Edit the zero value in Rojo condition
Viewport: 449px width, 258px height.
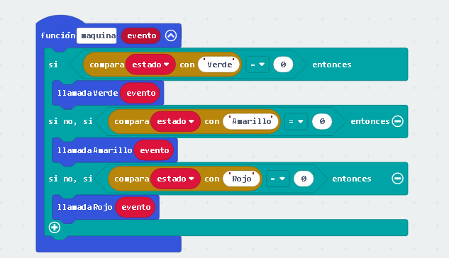tap(304, 179)
